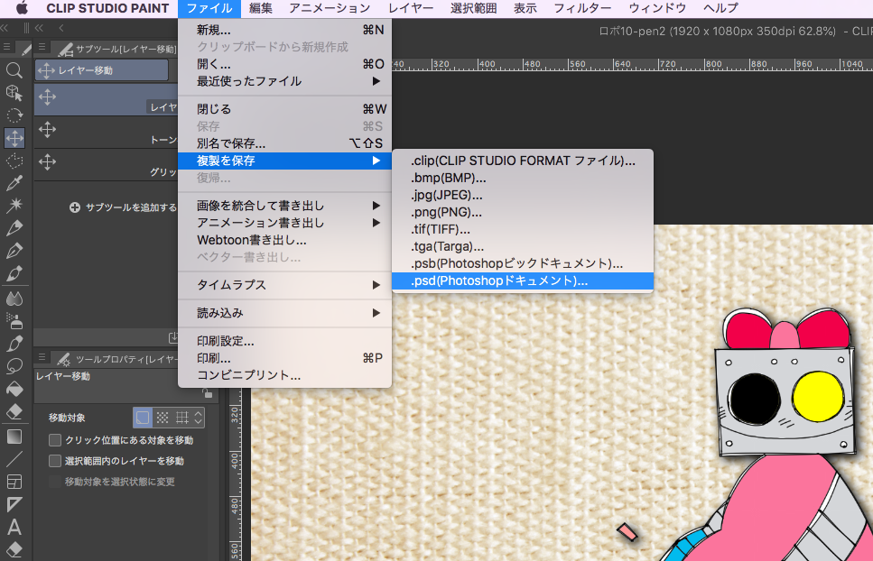The height and width of the screenshot is (561, 873).
Task: Open the Layer menu
Action: [x=411, y=8]
